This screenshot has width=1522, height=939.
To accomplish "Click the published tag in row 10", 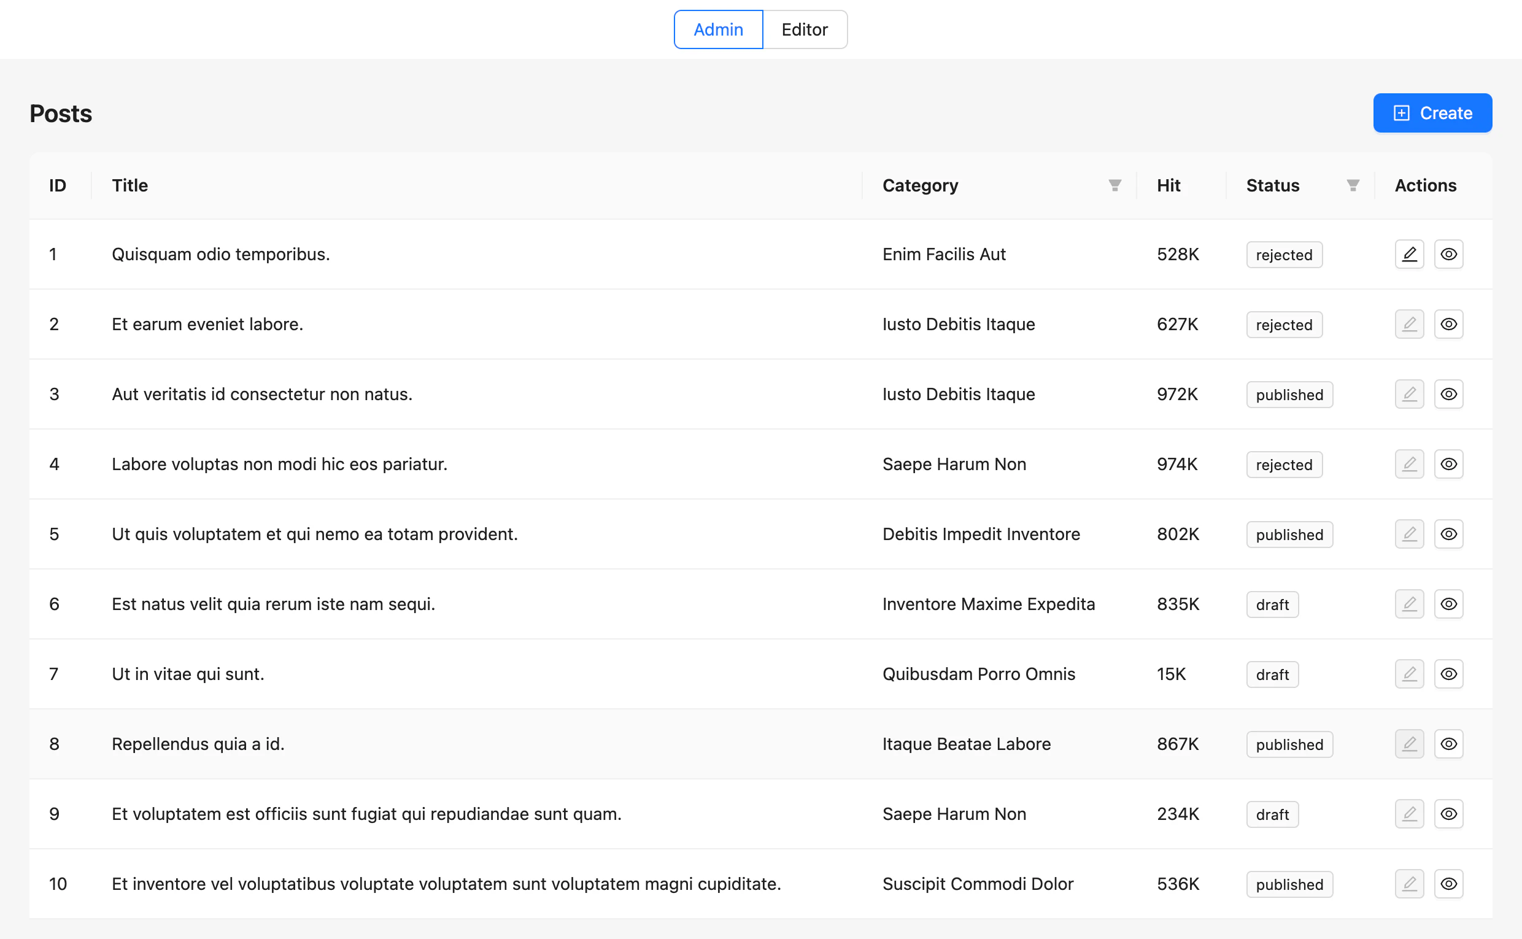I will click(1289, 884).
